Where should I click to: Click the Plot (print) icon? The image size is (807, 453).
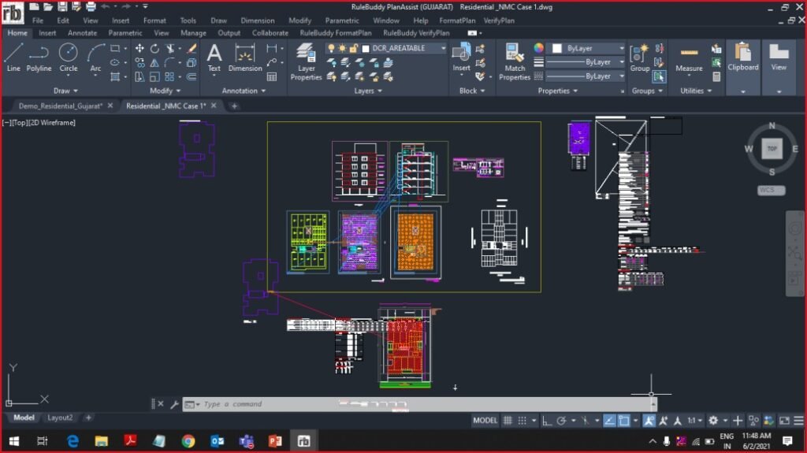(91, 6)
